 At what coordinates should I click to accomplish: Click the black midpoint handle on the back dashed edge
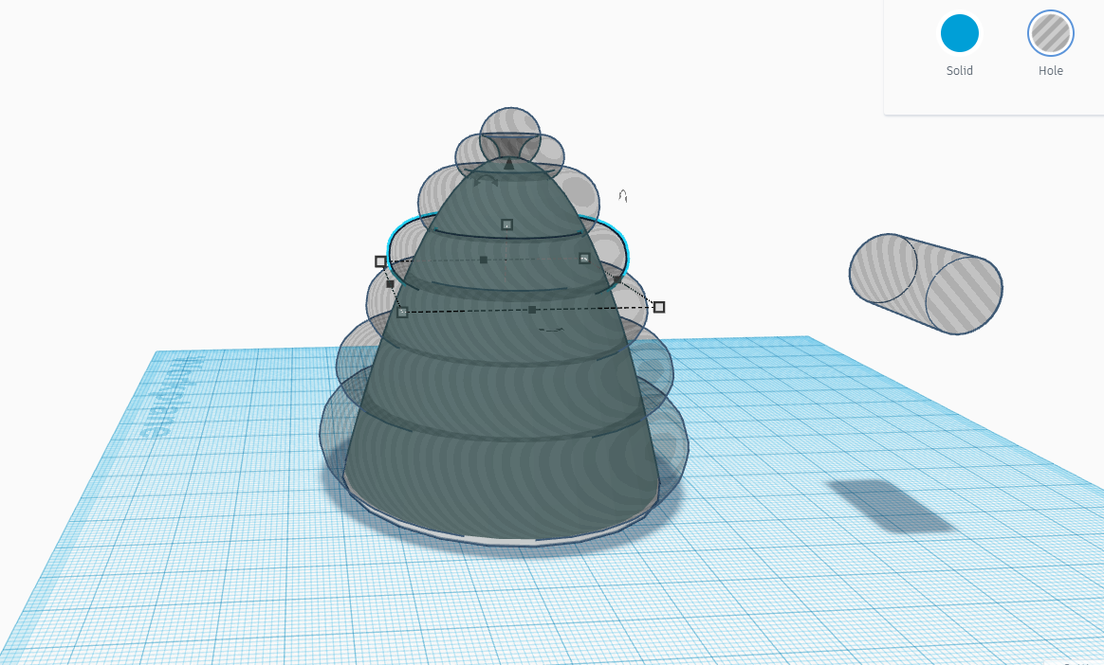click(483, 261)
